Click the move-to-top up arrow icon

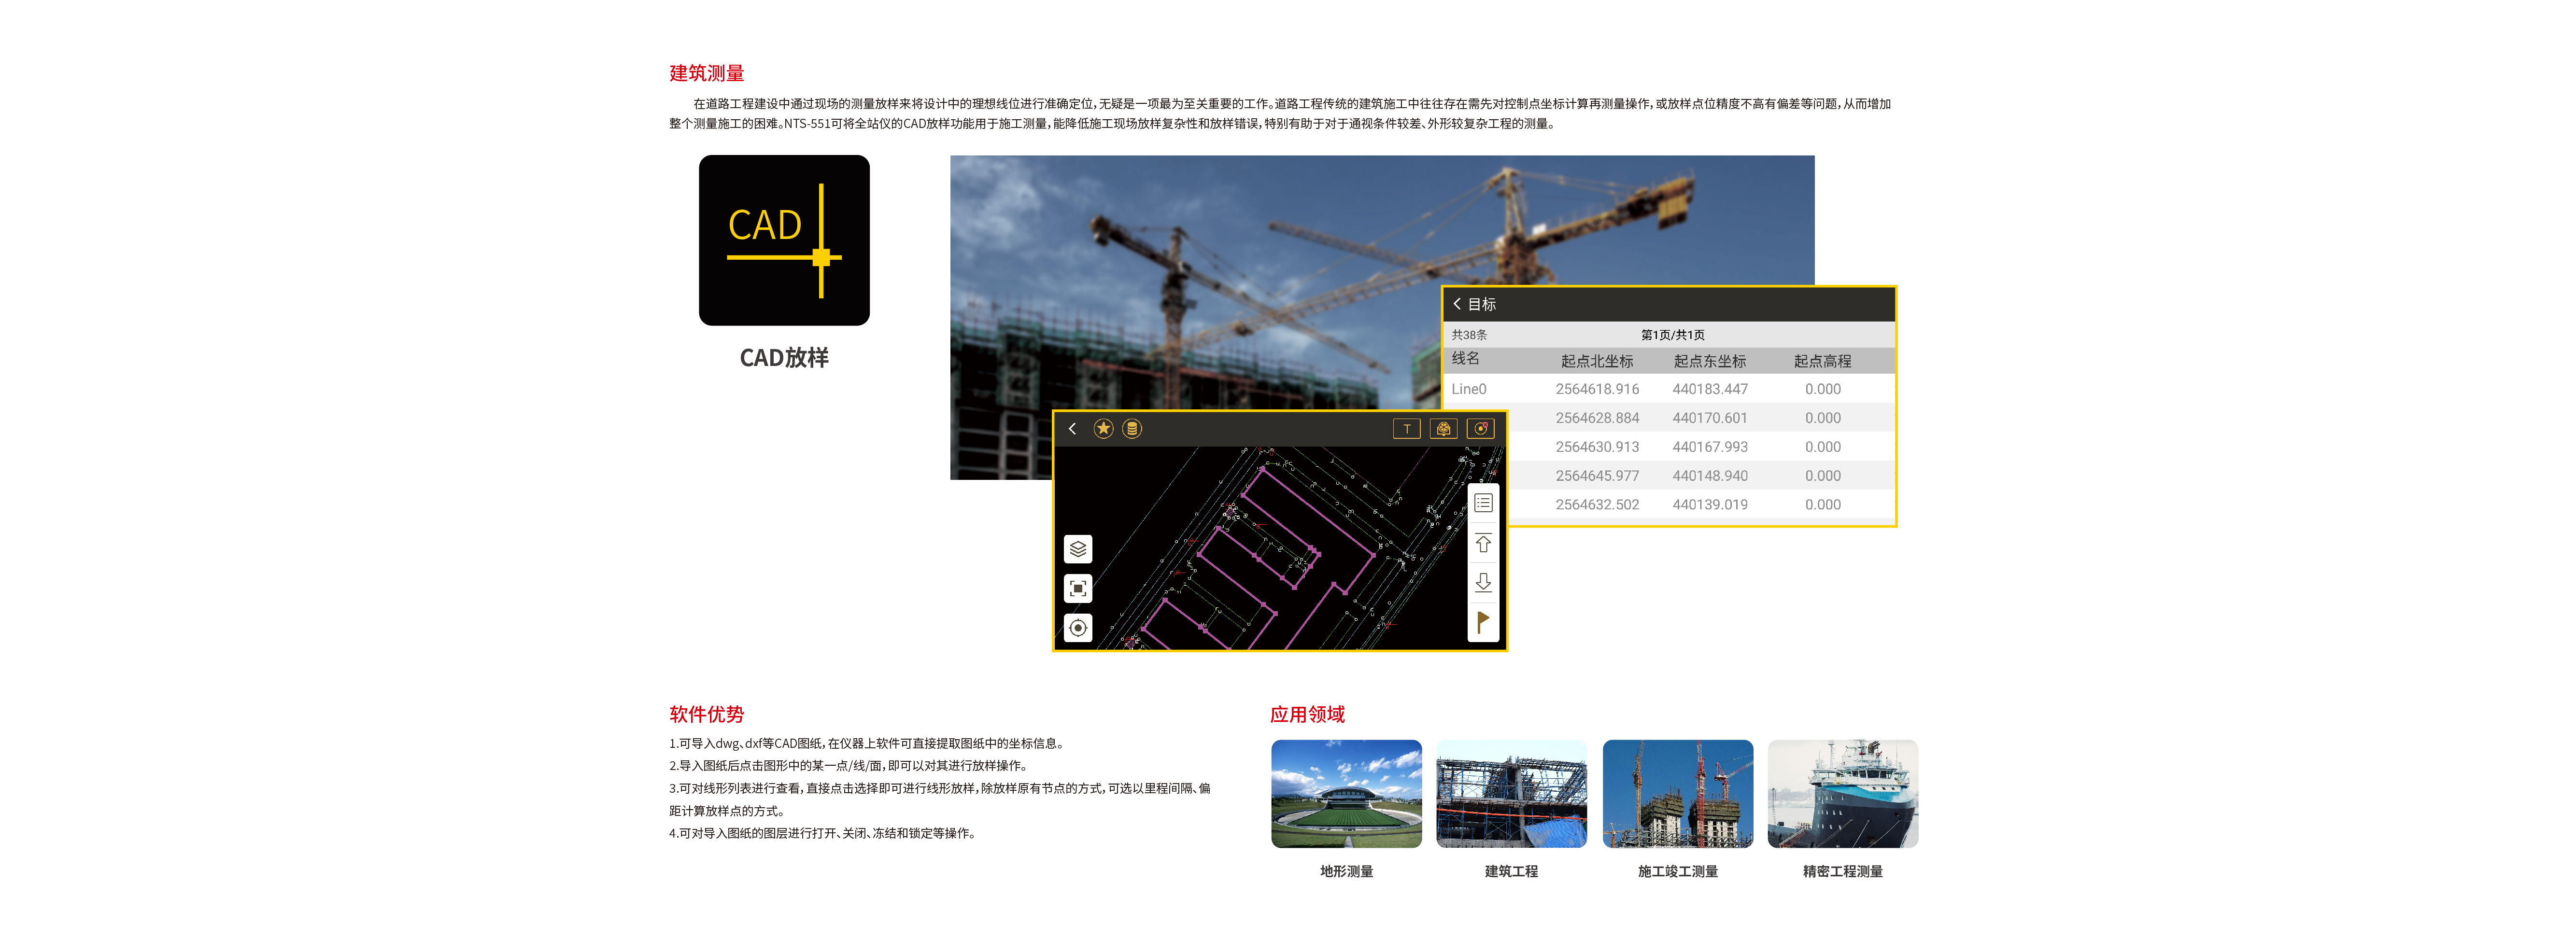click(x=1483, y=544)
